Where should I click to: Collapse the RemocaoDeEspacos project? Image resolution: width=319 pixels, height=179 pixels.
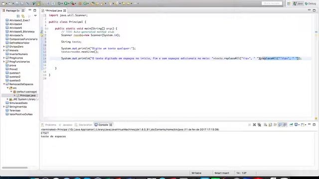click(4, 84)
